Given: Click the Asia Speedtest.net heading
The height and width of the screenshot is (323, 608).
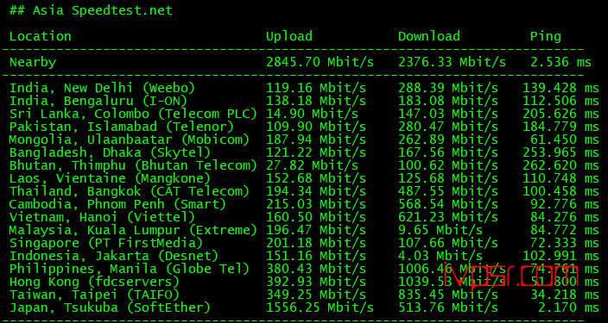Looking at the screenshot, I should (x=92, y=10).
